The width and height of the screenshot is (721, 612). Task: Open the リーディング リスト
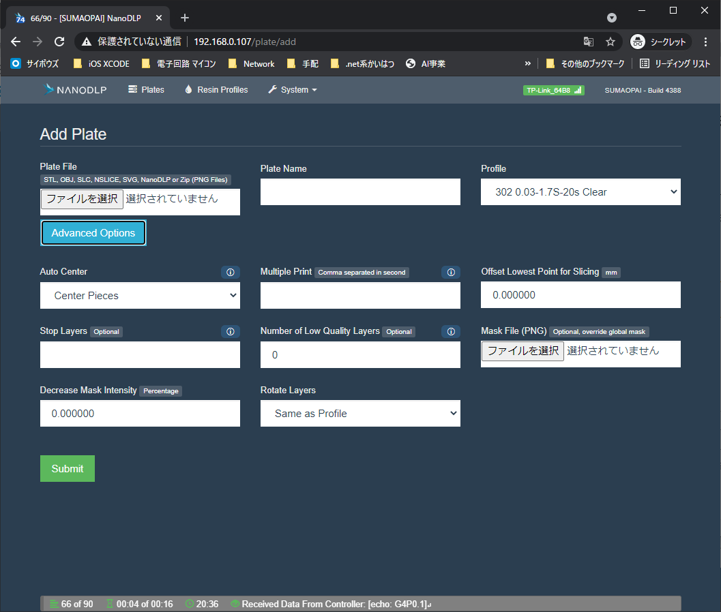(675, 64)
